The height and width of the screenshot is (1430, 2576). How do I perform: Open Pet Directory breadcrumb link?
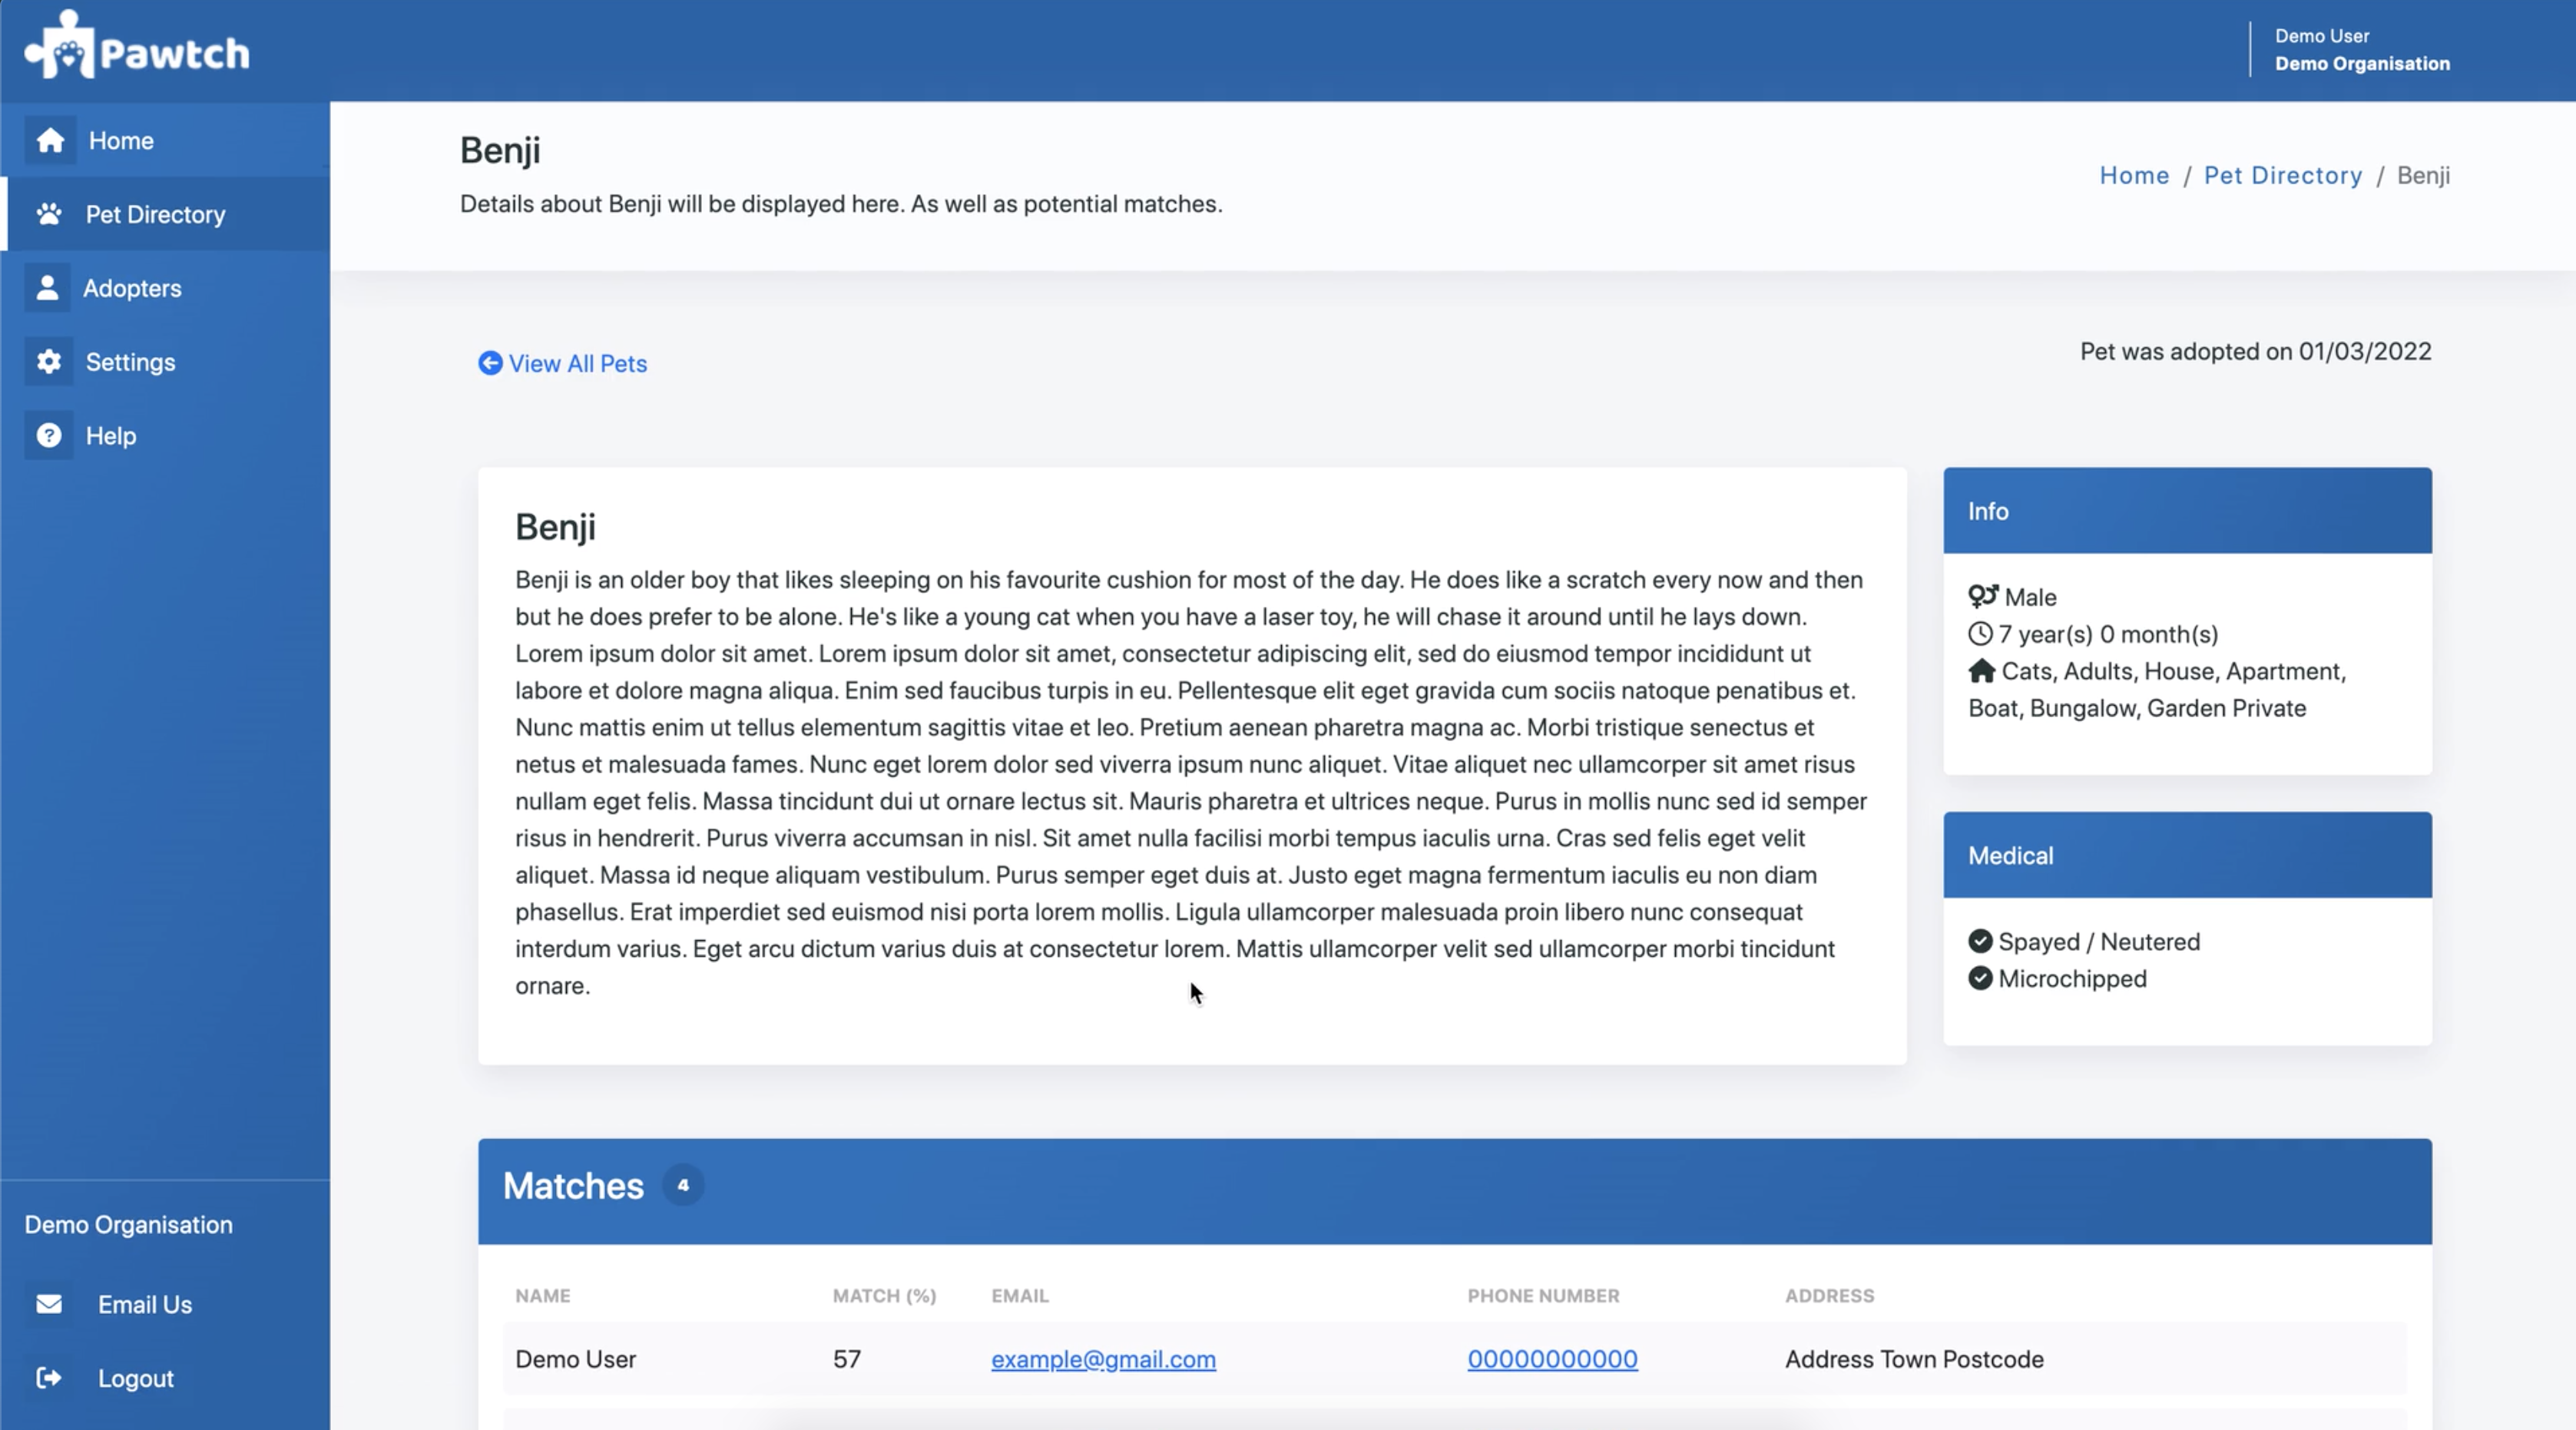coord(2283,175)
